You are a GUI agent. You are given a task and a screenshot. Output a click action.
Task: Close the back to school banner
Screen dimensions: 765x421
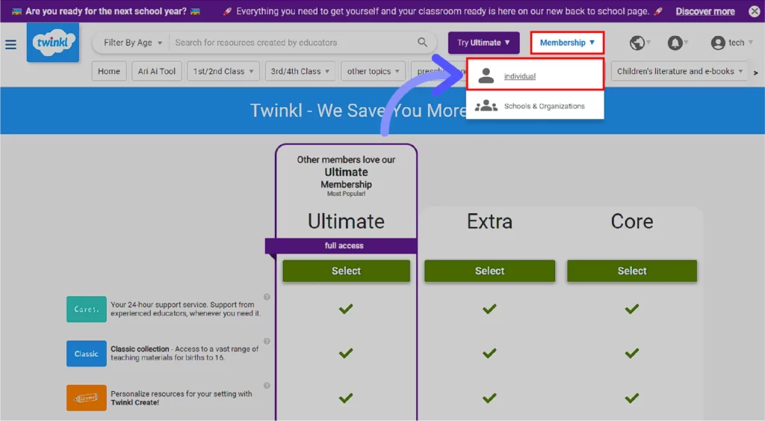pos(755,11)
